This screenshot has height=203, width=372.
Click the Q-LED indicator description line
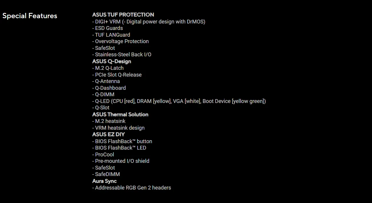coord(179,101)
